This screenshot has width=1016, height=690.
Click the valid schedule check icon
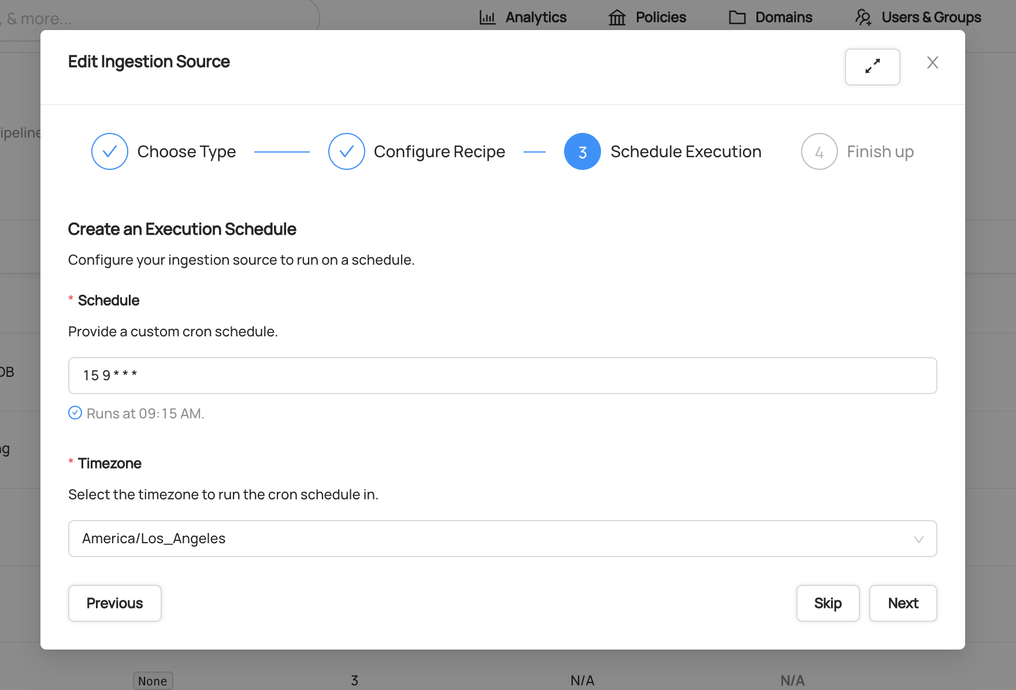[75, 413]
